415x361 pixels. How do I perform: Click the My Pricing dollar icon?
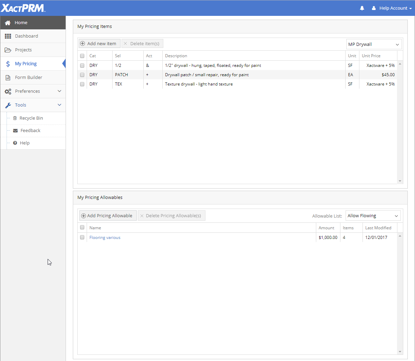click(x=8, y=64)
